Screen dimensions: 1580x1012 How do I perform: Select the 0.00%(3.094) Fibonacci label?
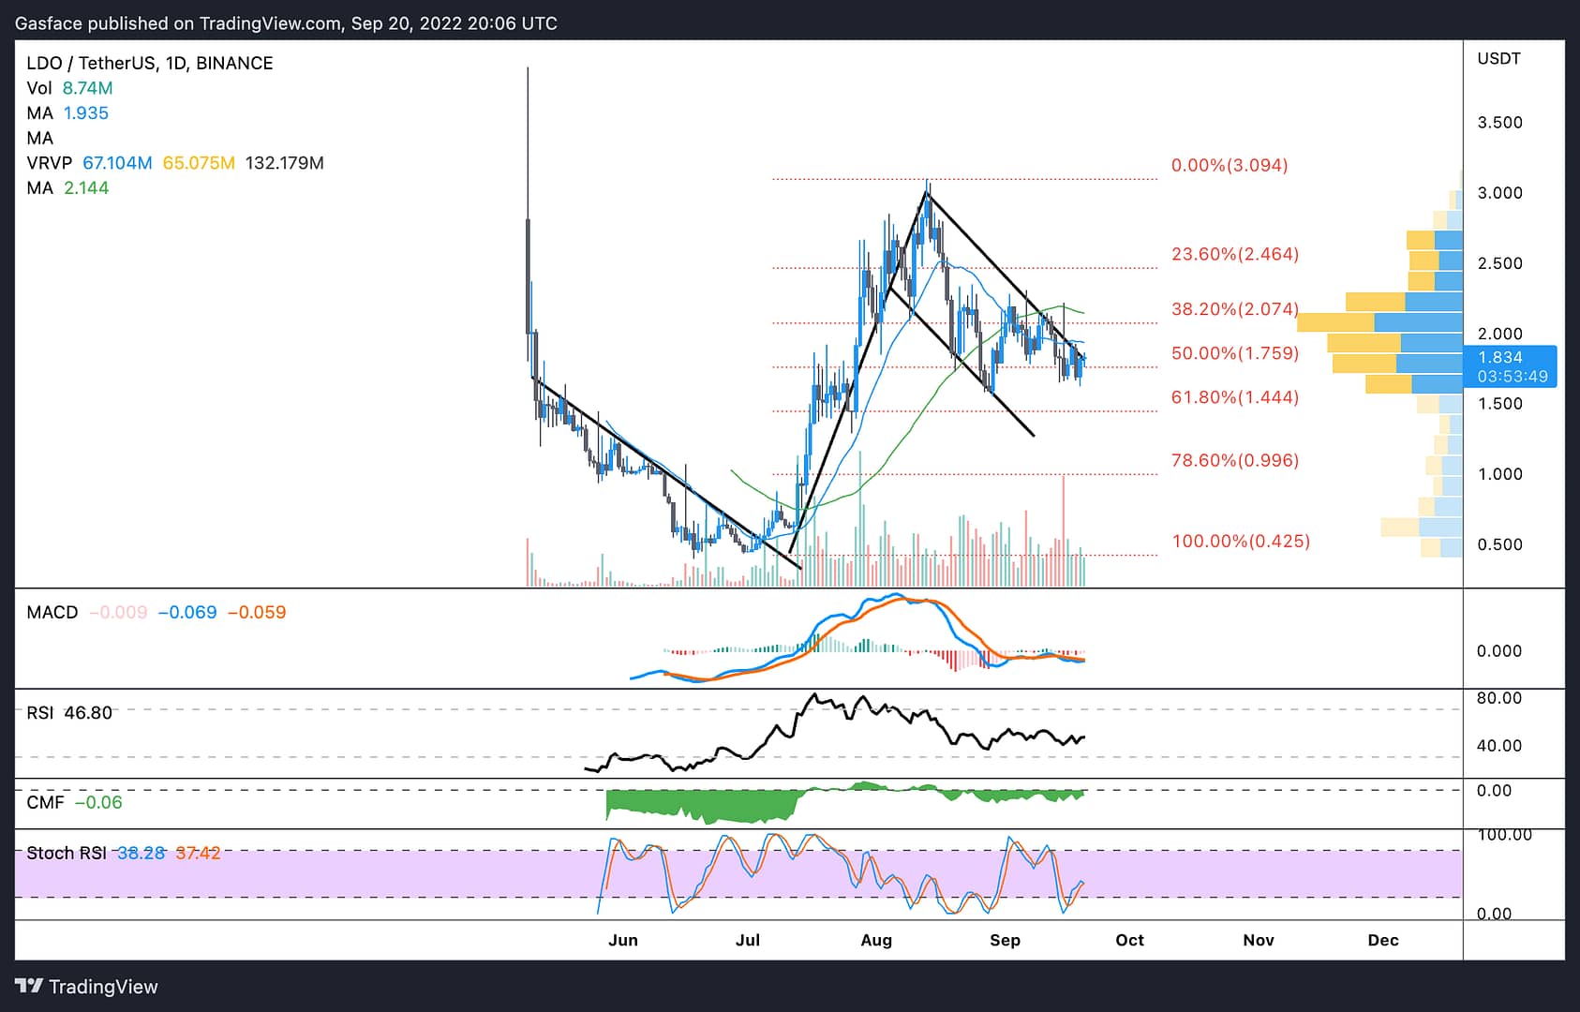point(1230,165)
